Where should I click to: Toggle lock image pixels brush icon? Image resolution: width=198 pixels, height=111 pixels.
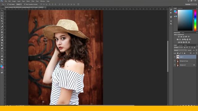(180, 53)
